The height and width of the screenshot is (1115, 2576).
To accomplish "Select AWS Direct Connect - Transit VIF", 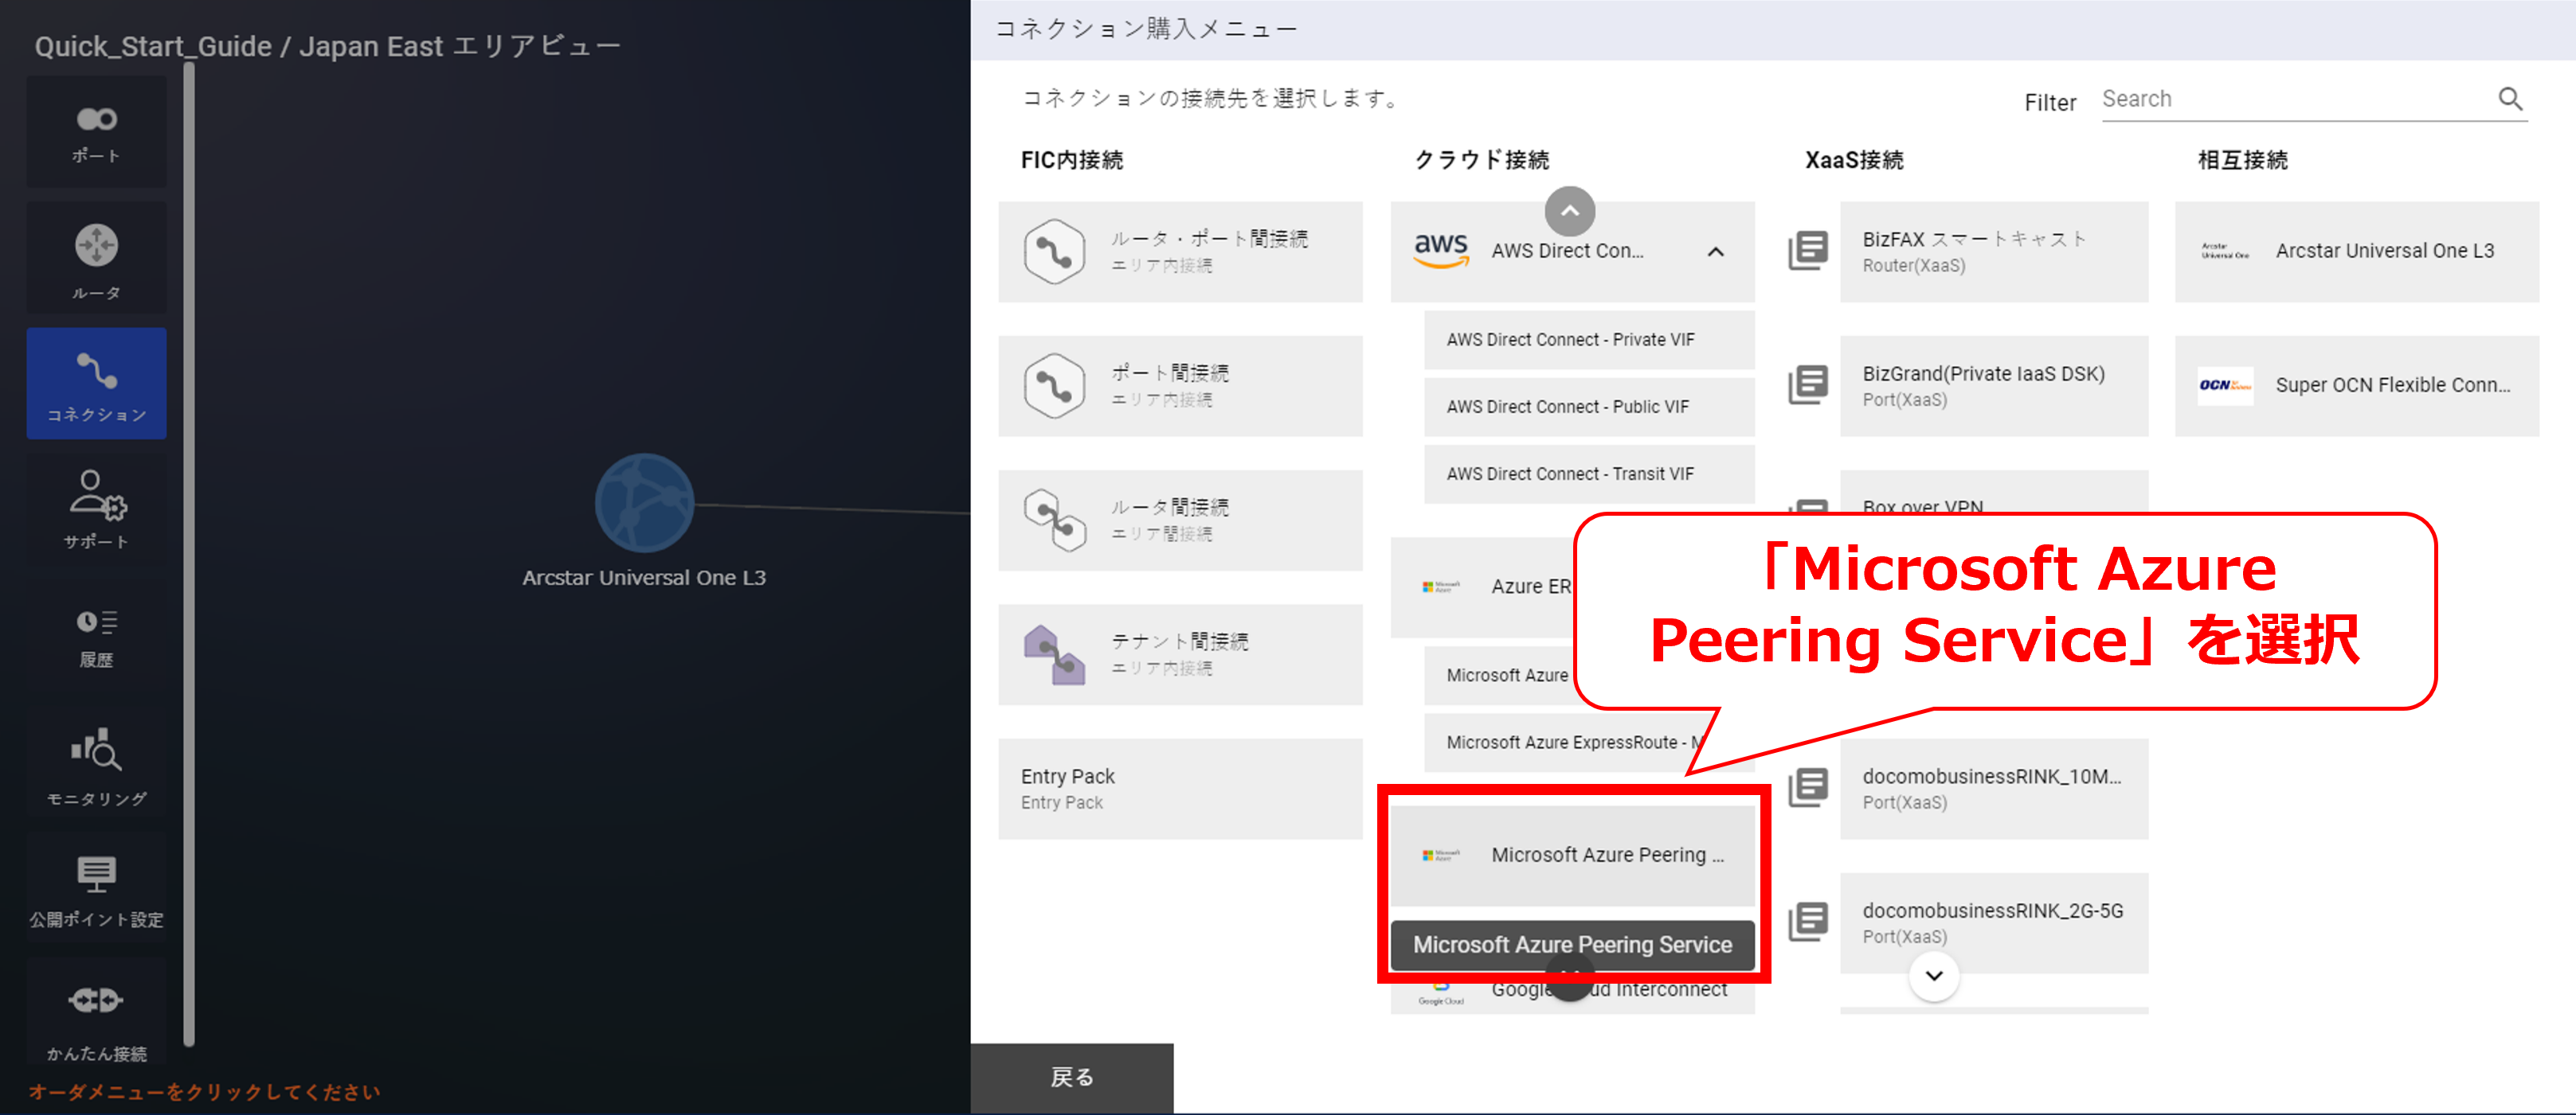I will (x=1589, y=474).
